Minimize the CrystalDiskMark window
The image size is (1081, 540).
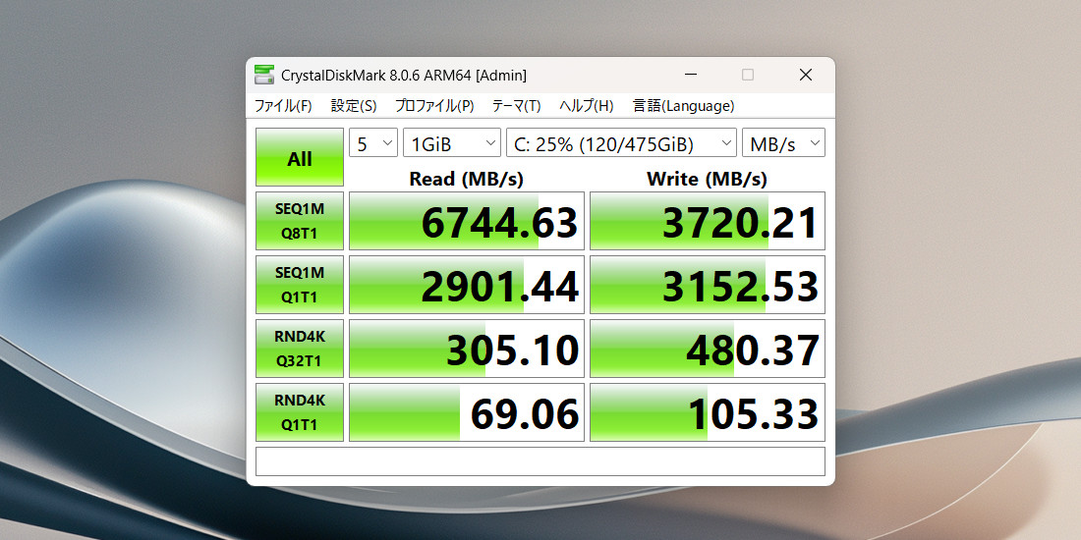690,75
